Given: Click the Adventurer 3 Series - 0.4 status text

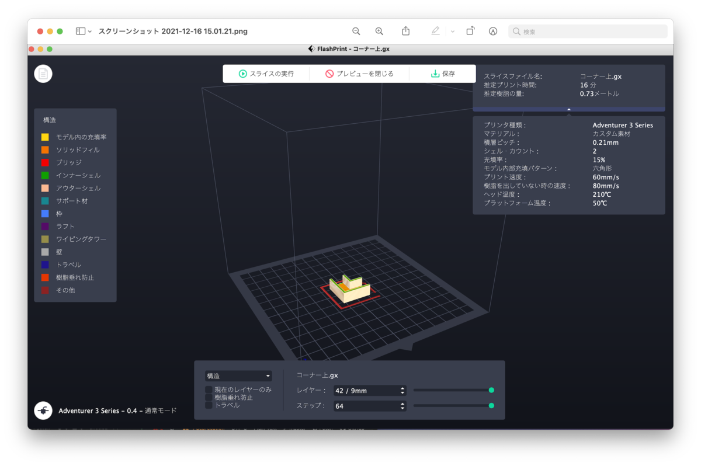Looking at the screenshot, I should click(117, 411).
